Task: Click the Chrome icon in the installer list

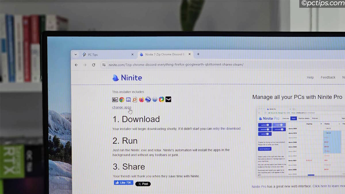Action: click(122, 99)
